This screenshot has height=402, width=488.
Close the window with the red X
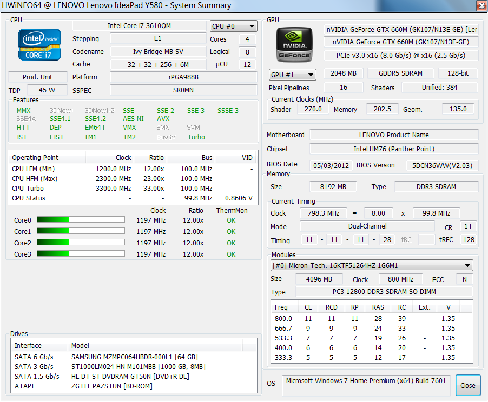[x=480, y=6]
